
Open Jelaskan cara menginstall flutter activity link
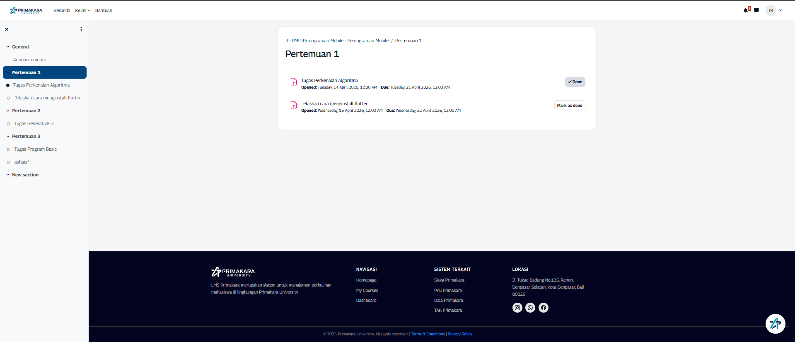334,104
